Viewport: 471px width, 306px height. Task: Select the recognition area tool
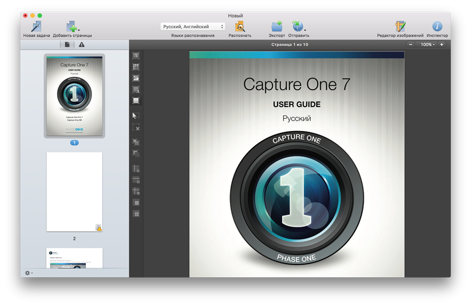click(136, 101)
